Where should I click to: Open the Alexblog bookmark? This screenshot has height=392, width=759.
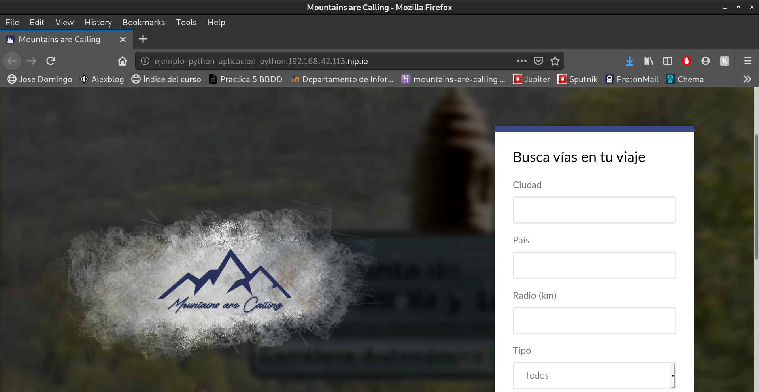tap(102, 79)
